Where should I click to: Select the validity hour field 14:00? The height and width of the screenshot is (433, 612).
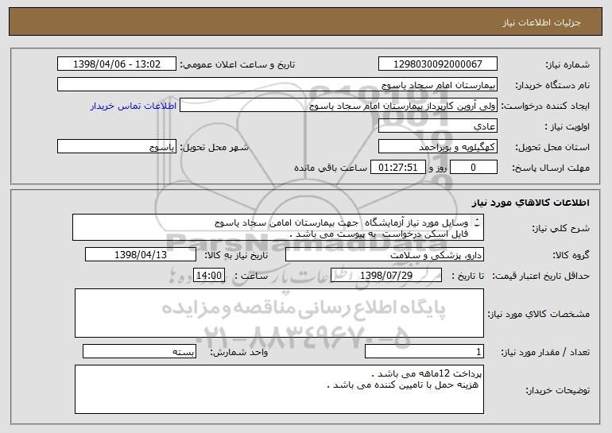pos(209,276)
